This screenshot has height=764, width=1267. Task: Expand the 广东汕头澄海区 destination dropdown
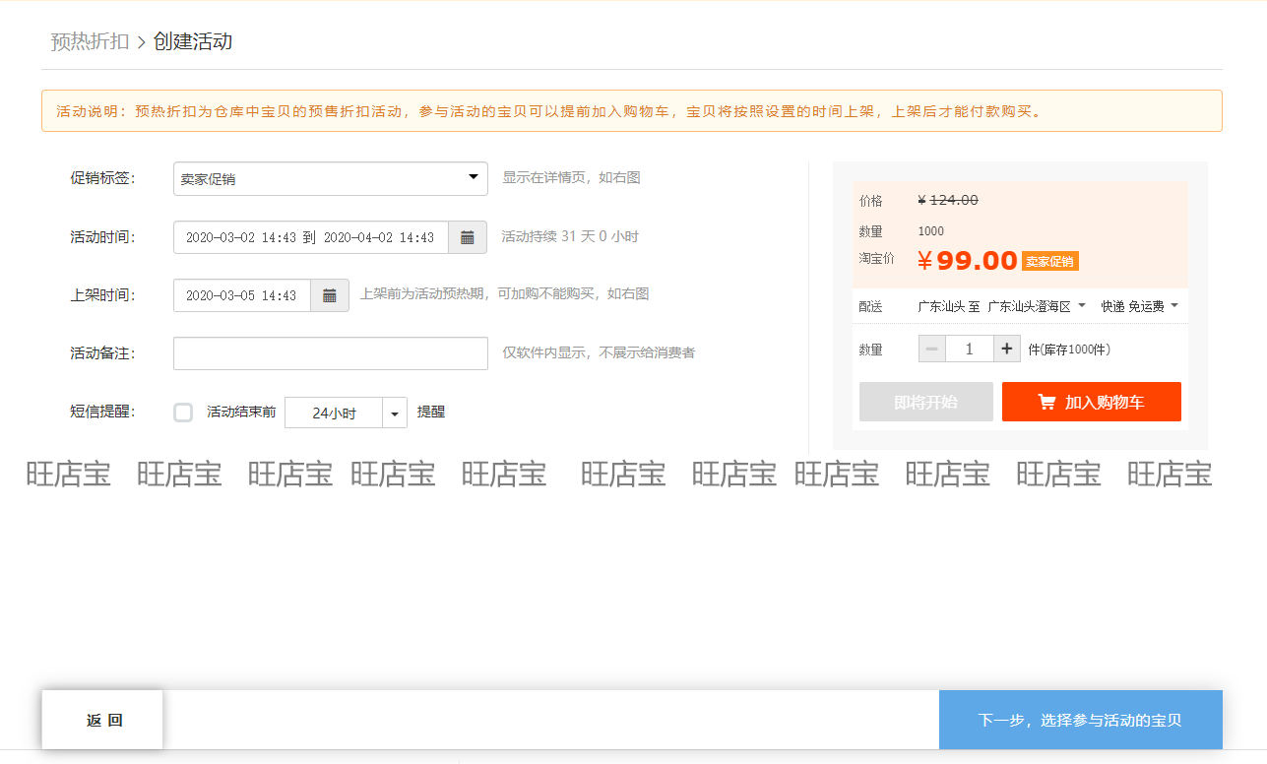(1037, 306)
